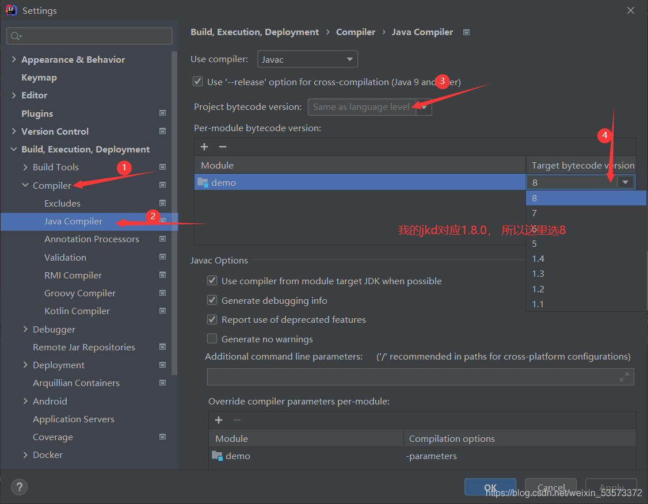This screenshot has height=504, width=648.
Task: Enable Generate no warnings
Action: pos(212,339)
